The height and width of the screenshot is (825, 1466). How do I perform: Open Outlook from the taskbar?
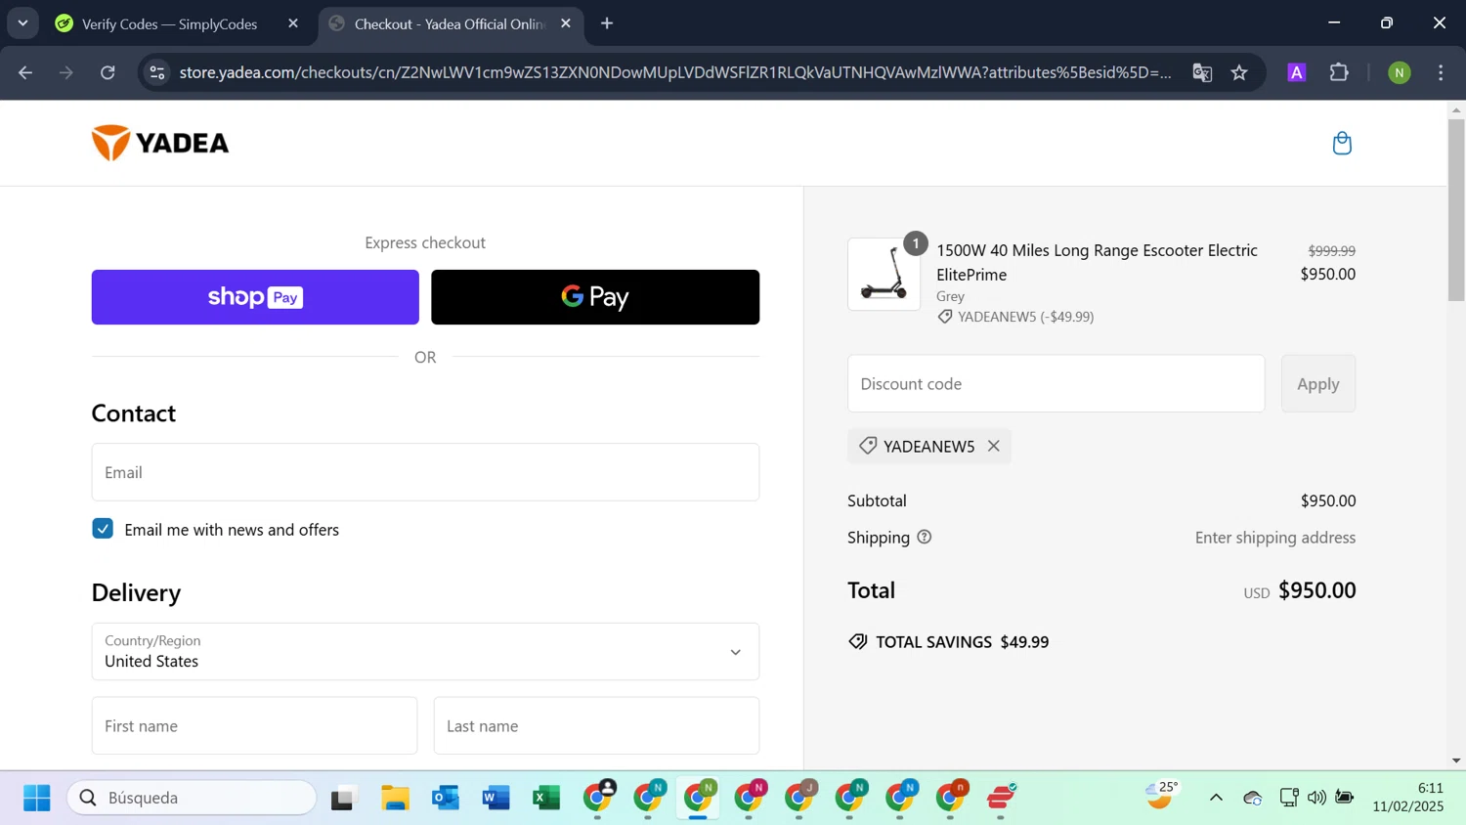[x=446, y=798]
